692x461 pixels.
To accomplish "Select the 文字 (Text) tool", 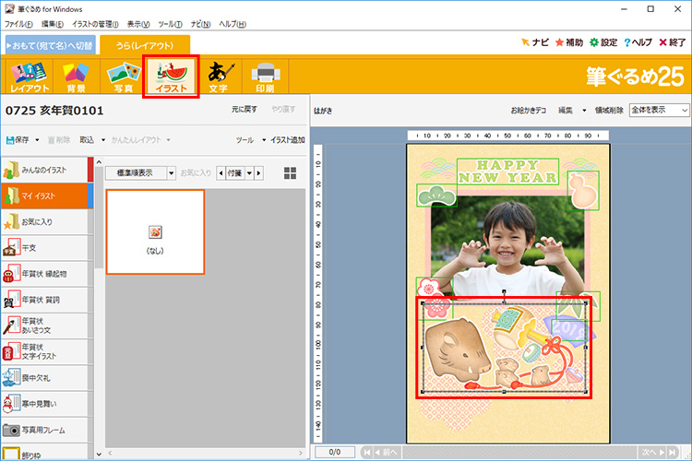I will (218, 77).
